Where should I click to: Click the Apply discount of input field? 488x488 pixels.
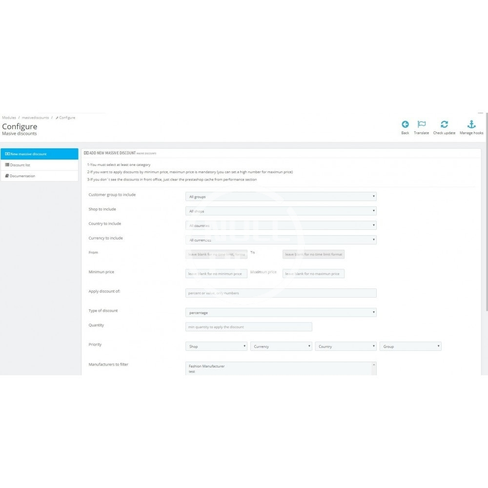tap(281, 293)
